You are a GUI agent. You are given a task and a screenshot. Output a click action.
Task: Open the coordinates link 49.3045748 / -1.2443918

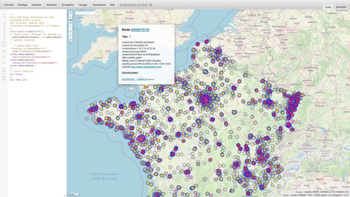pyautogui.click(x=134, y=79)
